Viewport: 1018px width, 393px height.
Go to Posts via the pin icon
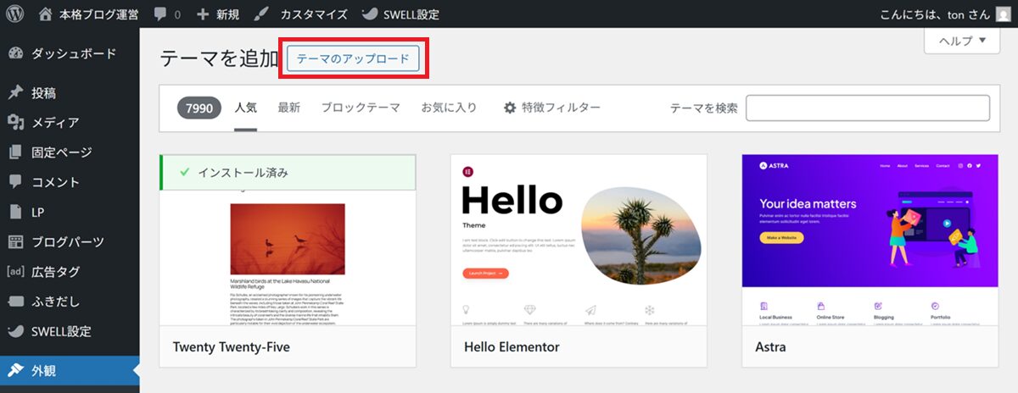[x=15, y=93]
